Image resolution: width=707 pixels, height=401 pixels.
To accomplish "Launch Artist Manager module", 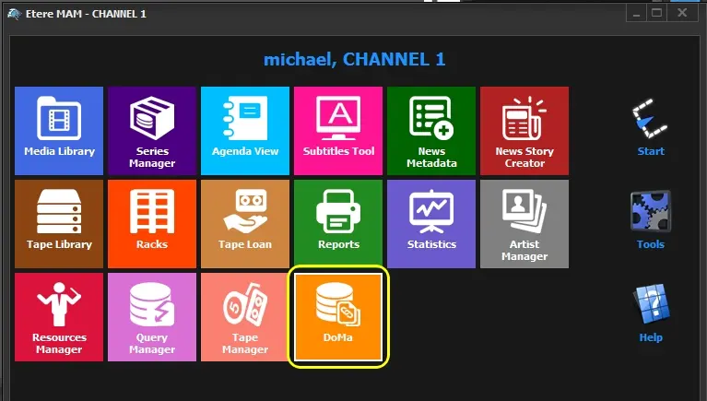I will pyautogui.click(x=524, y=223).
